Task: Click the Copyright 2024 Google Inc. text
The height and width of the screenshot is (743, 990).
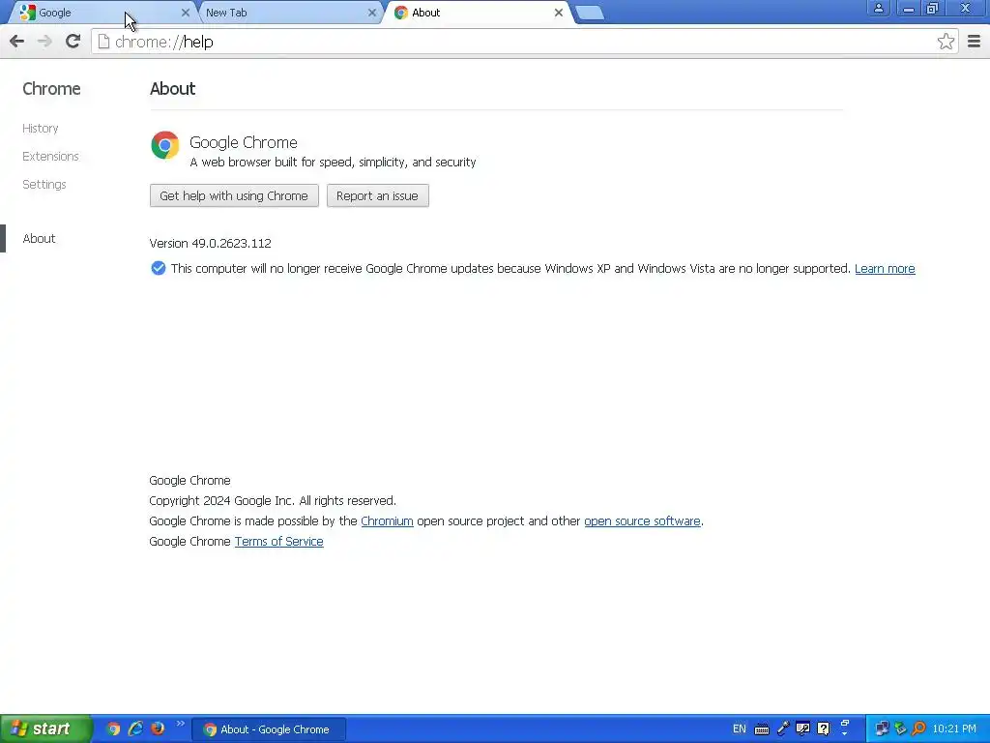Action: coord(273,501)
